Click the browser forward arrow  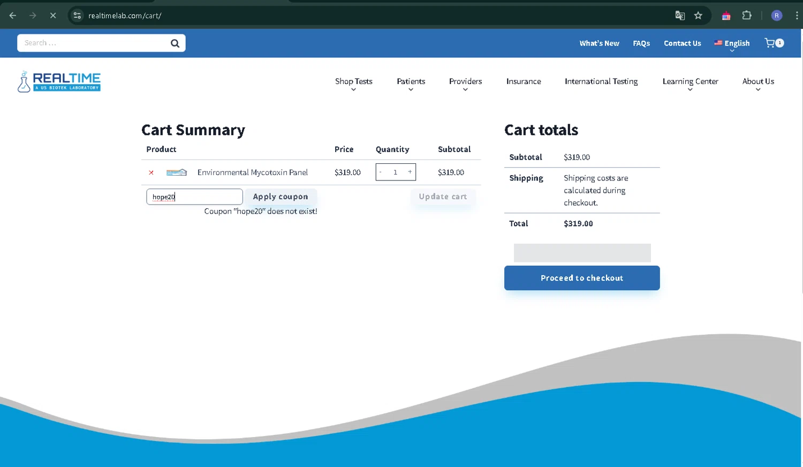(x=33, y=16)
